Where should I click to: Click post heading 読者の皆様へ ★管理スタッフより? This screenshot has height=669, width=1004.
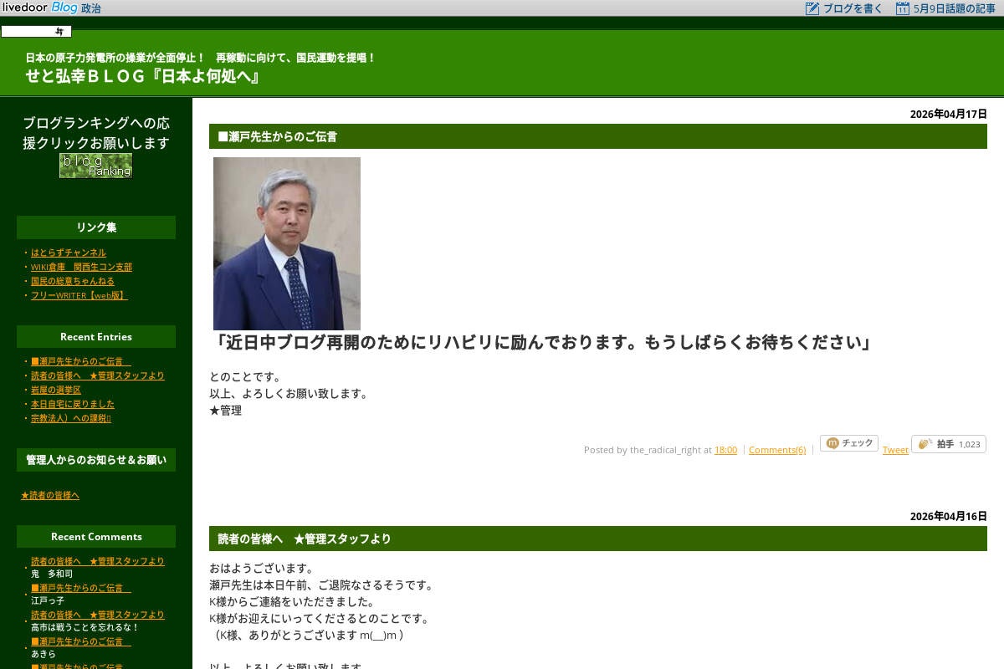(305, 539)
